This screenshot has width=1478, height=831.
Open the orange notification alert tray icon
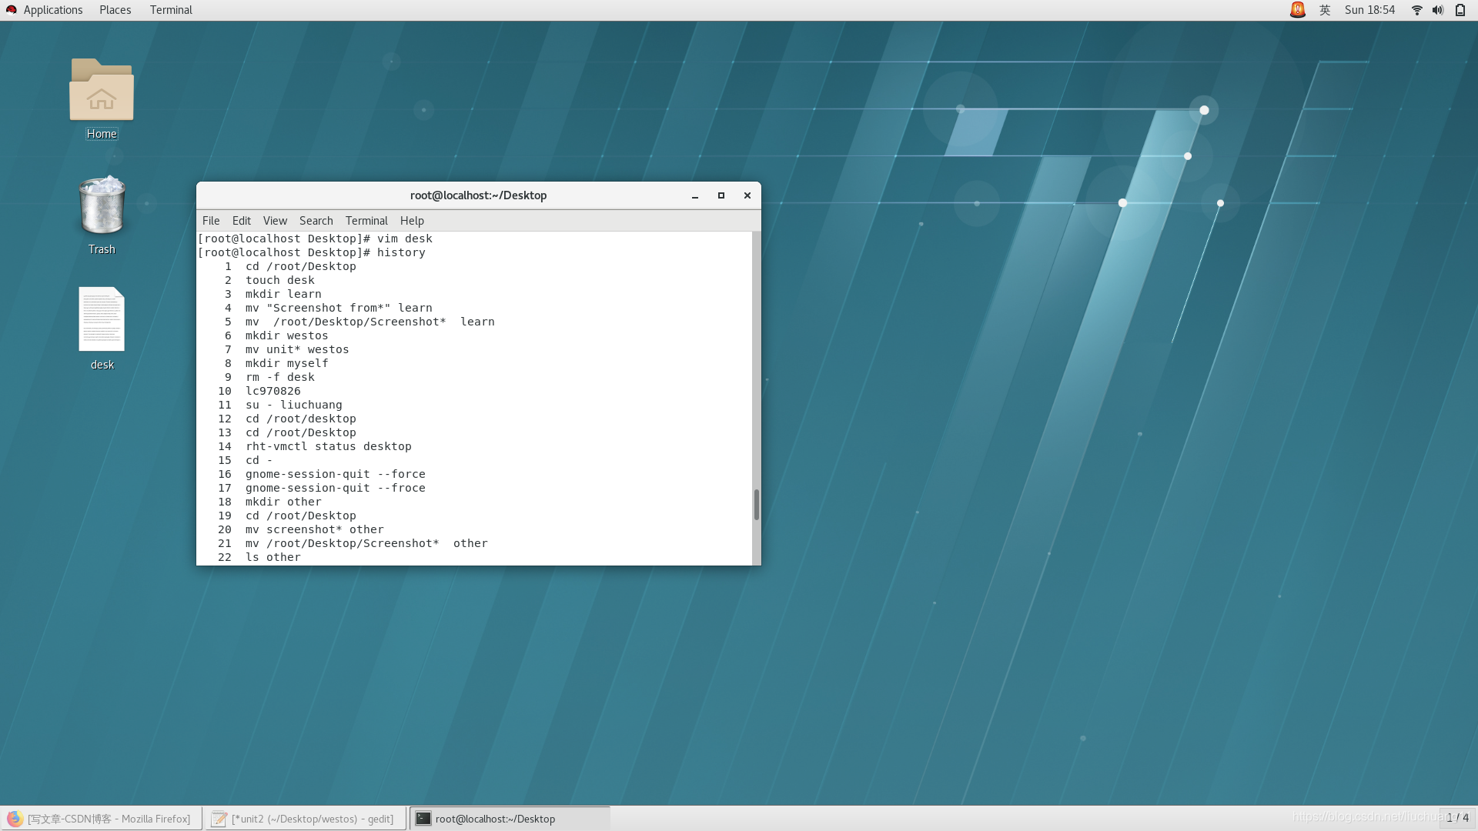coord(1298,10)
